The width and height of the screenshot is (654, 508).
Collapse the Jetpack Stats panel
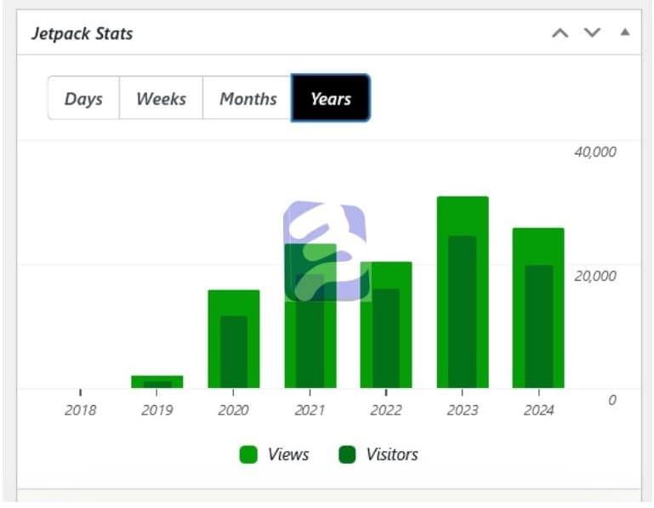625,31
